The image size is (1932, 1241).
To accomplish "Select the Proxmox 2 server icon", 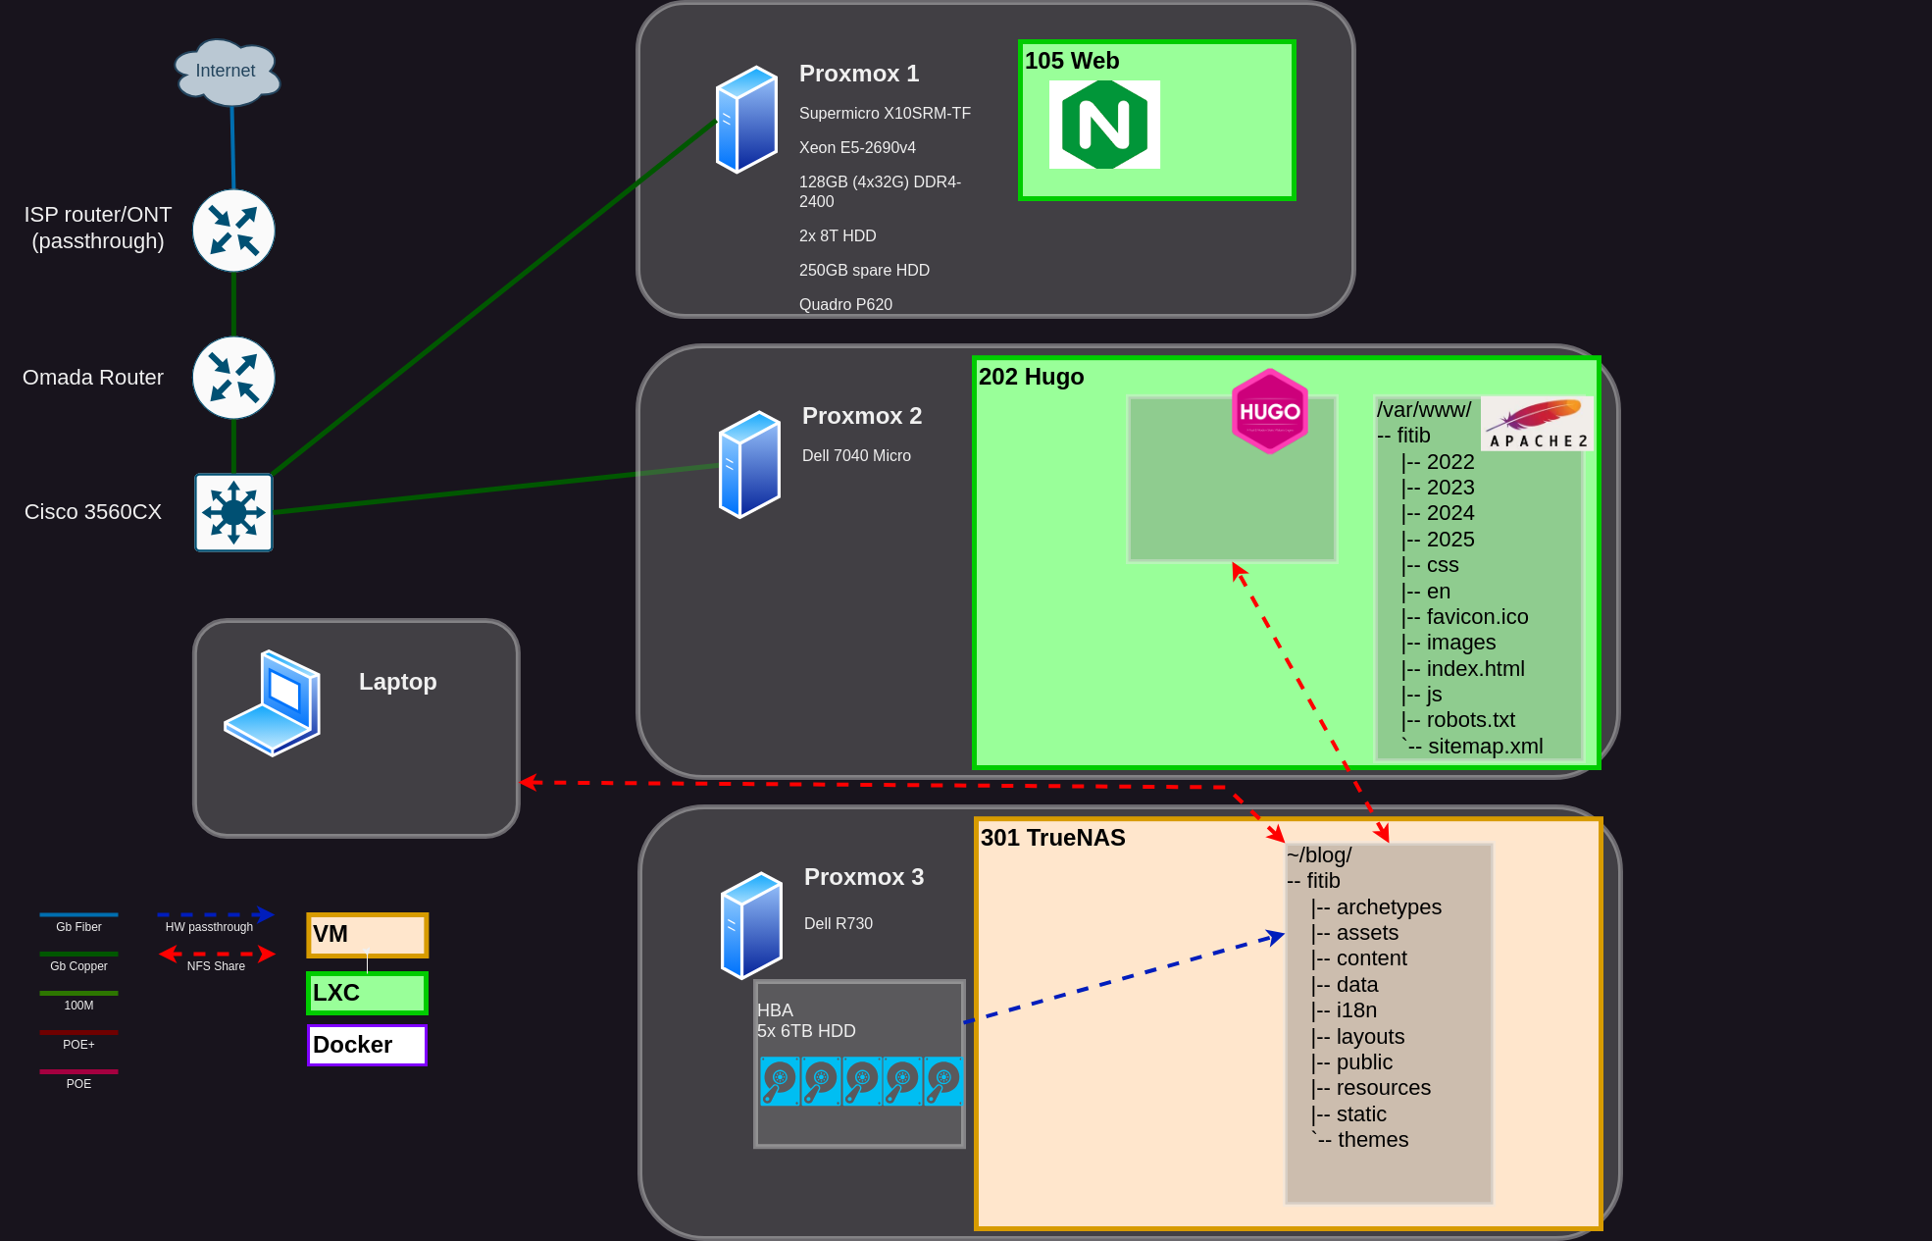I will pos(749,464).
